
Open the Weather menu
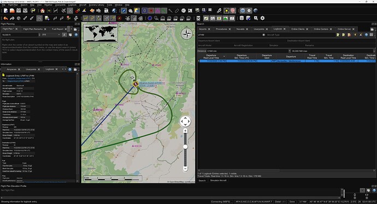point(48,5)
